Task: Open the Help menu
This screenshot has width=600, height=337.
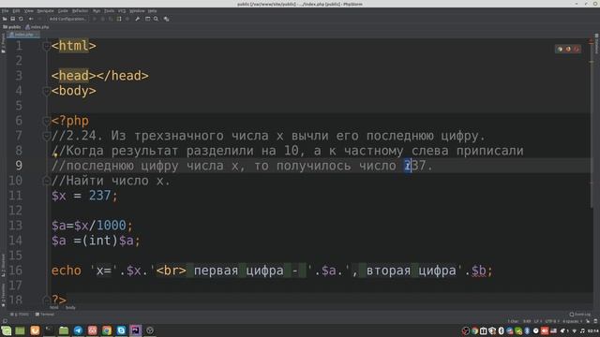Action: (152, 10)
